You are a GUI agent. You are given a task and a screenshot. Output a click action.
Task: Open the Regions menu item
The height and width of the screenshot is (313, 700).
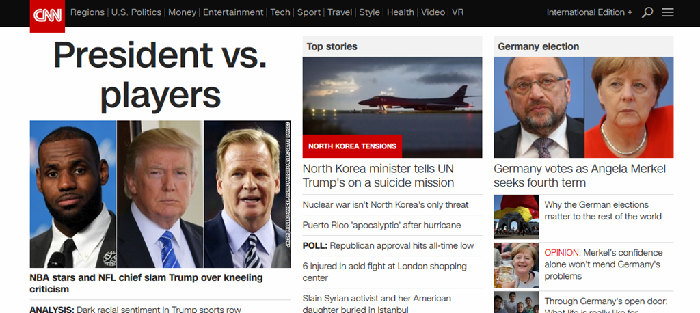pos(87,12)
